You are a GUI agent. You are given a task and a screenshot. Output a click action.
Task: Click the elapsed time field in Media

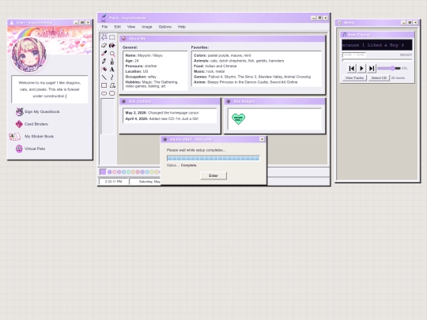353,55
